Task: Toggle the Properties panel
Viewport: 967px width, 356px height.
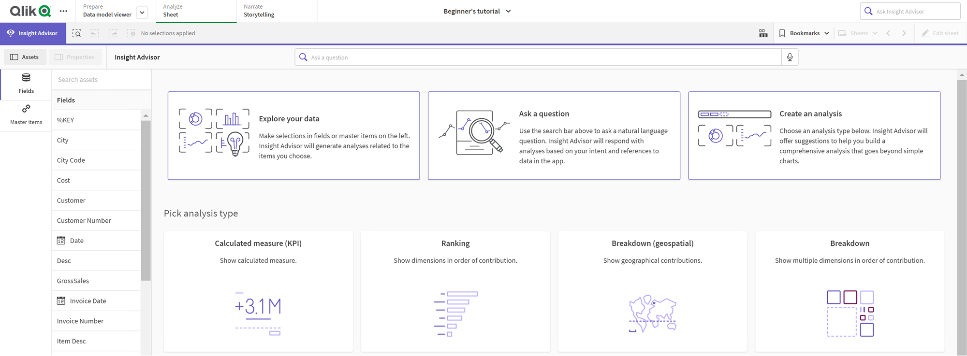Action: (x=75, y=57)
